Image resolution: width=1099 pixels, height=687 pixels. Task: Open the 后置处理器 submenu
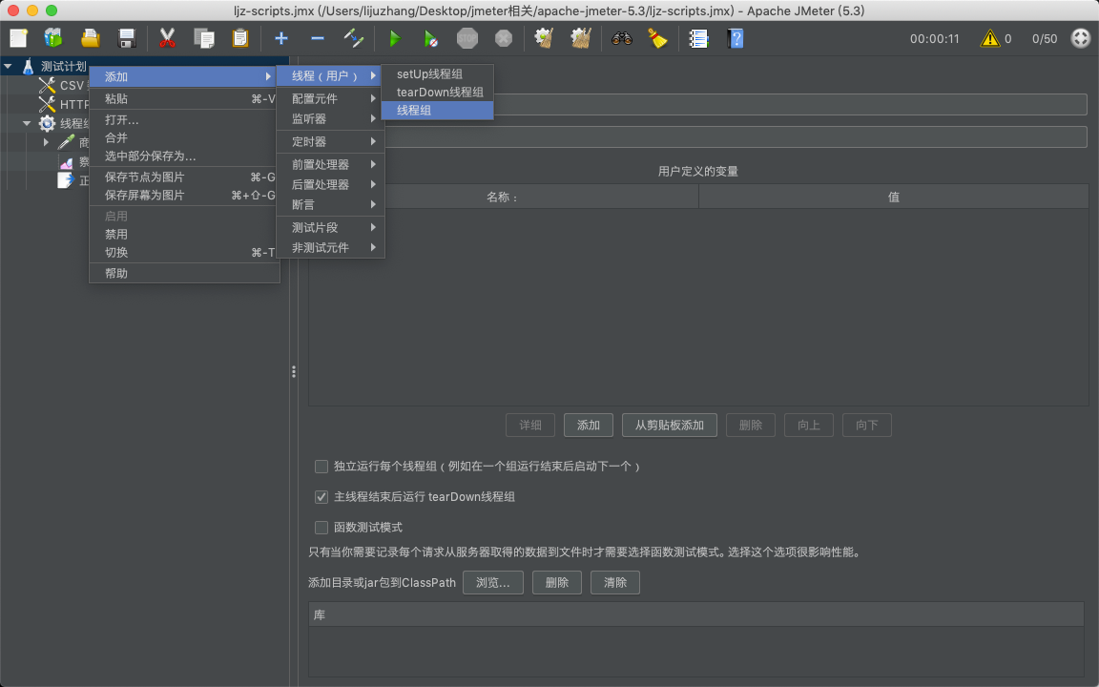point(331,184)
